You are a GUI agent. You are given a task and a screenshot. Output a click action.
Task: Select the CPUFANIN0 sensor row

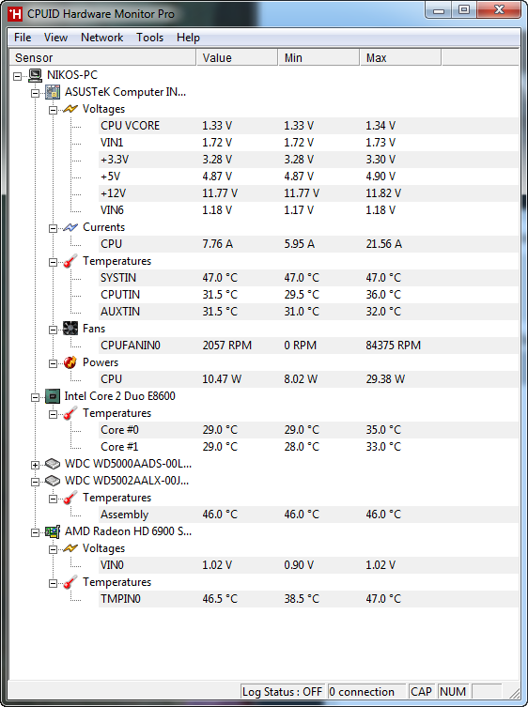pyautogui.click(x=309, y=346)
